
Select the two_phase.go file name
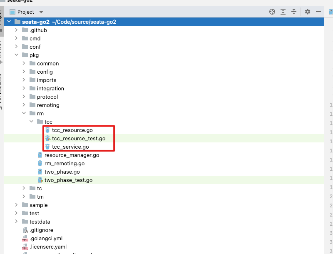point(62,172)
